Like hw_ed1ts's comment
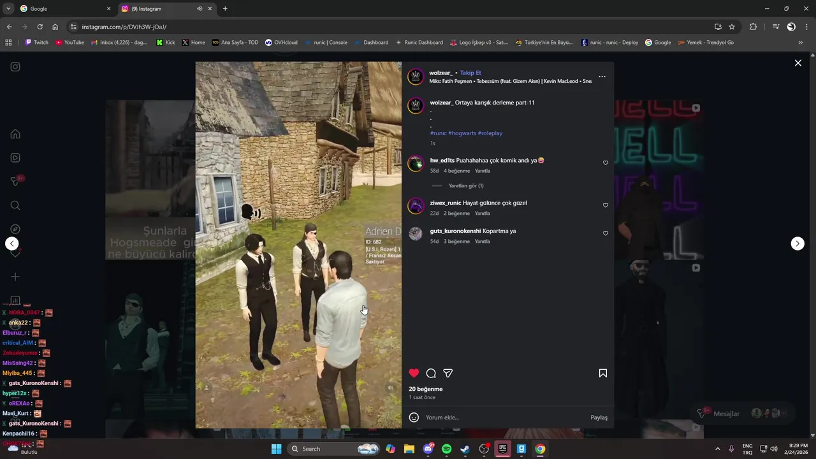The height and width of the screenshot is (459, 816). 606,163
